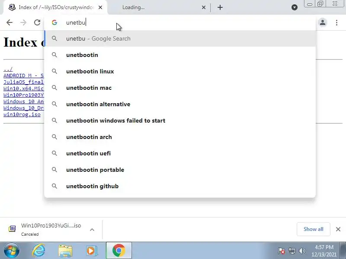
Task: Click the ISO file icon in downloads bar
Action: point(12,229)
